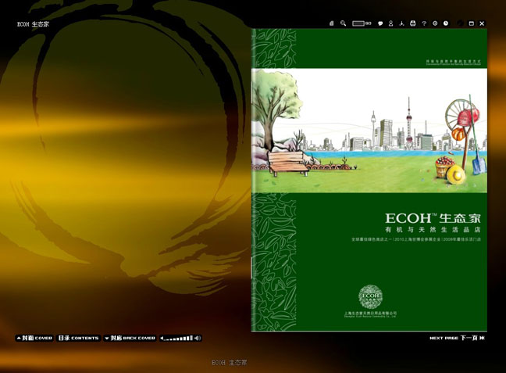The height and width of the screenshot is (373, 506).
Task: Open the Contents (目录) page
Action: [78, 338]
